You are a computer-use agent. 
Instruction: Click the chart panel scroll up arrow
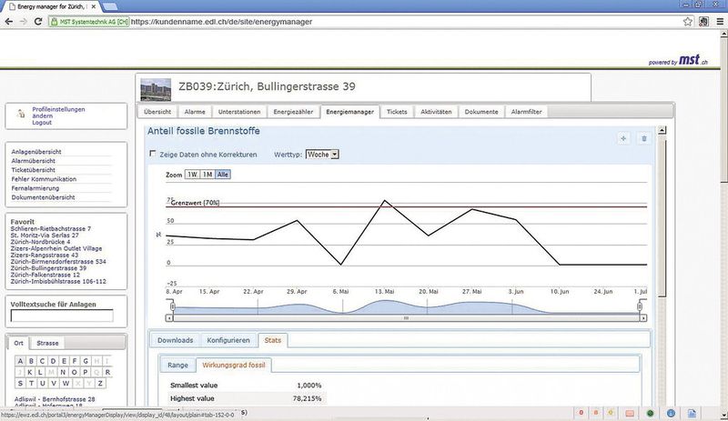pos(662,130)
